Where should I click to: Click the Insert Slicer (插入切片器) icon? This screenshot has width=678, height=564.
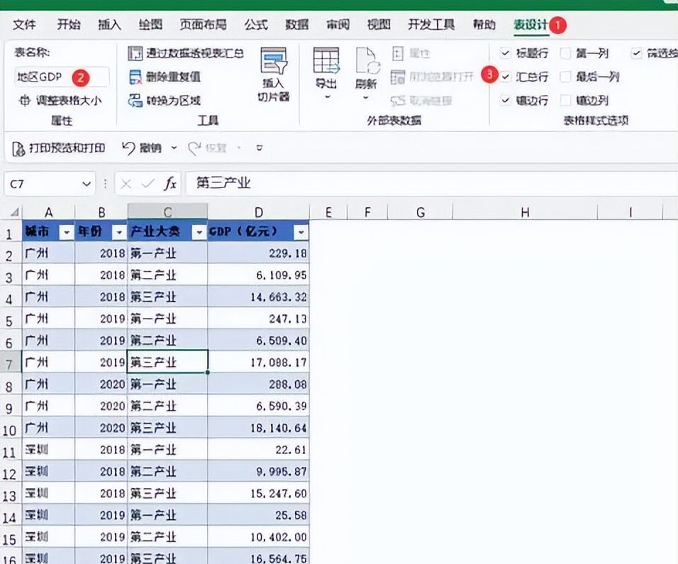[x=273, y=63]
